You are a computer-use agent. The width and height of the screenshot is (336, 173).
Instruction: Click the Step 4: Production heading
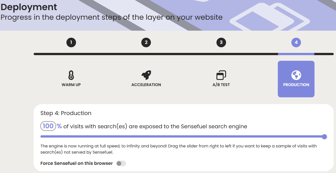[66, 113]
